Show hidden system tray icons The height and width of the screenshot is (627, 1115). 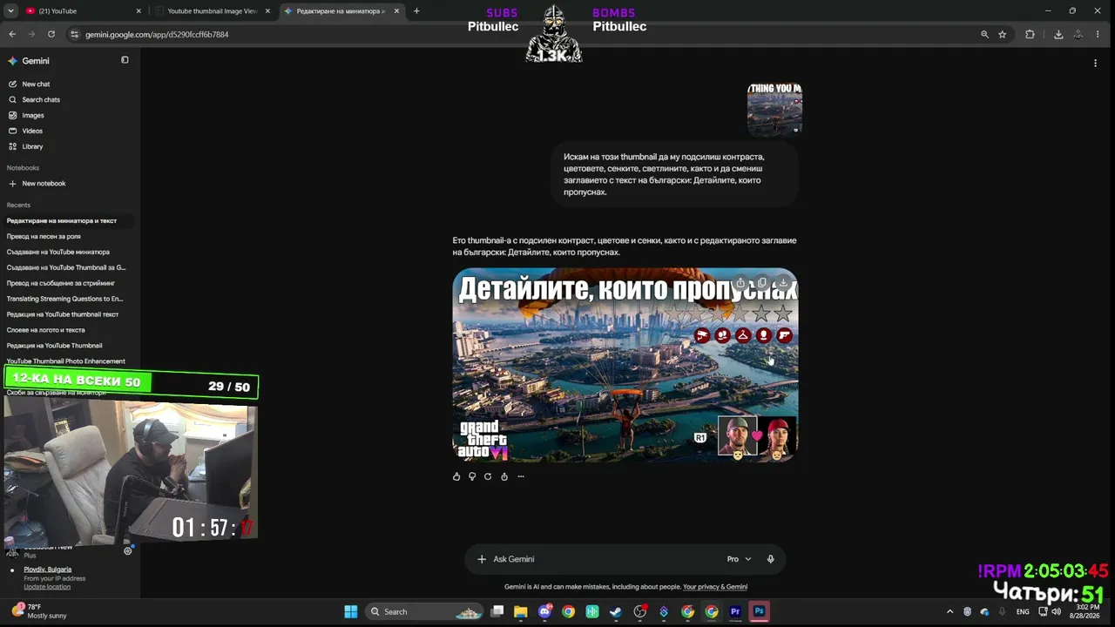coord(949,611)
